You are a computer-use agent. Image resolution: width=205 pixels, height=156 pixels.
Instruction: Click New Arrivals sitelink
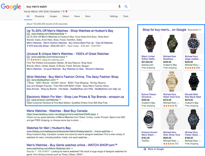(33, 89)
